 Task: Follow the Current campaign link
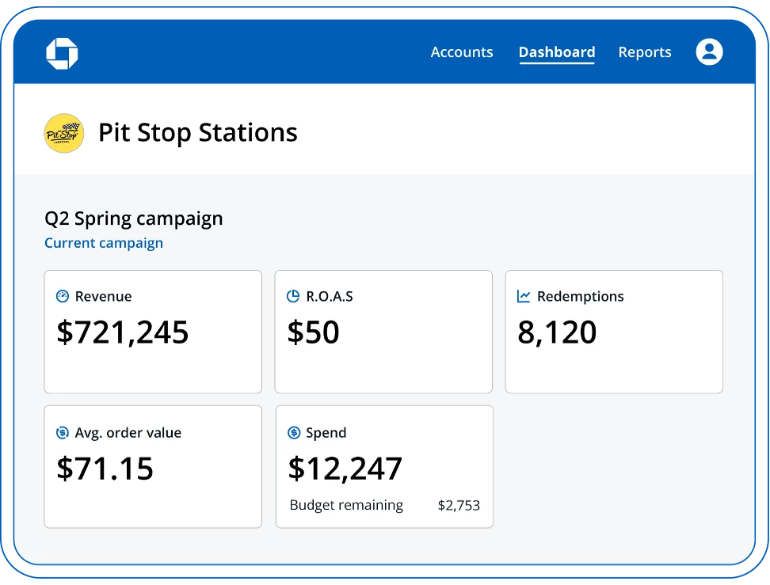(104, 243)
